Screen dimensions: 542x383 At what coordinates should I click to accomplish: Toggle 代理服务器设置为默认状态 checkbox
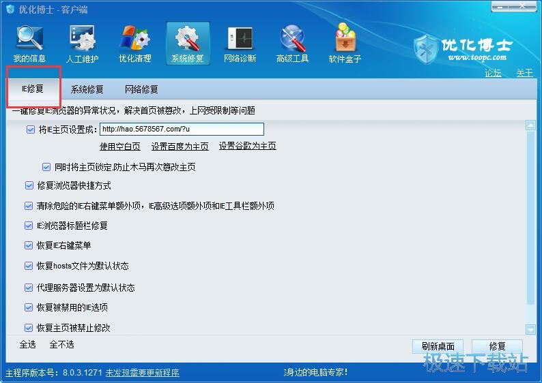pyautogui.click(x=29, y=288)
